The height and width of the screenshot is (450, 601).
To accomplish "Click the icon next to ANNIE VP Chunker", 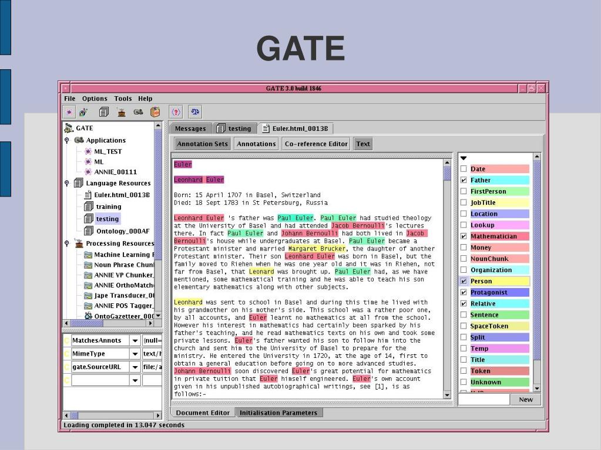I will (88, 275).
